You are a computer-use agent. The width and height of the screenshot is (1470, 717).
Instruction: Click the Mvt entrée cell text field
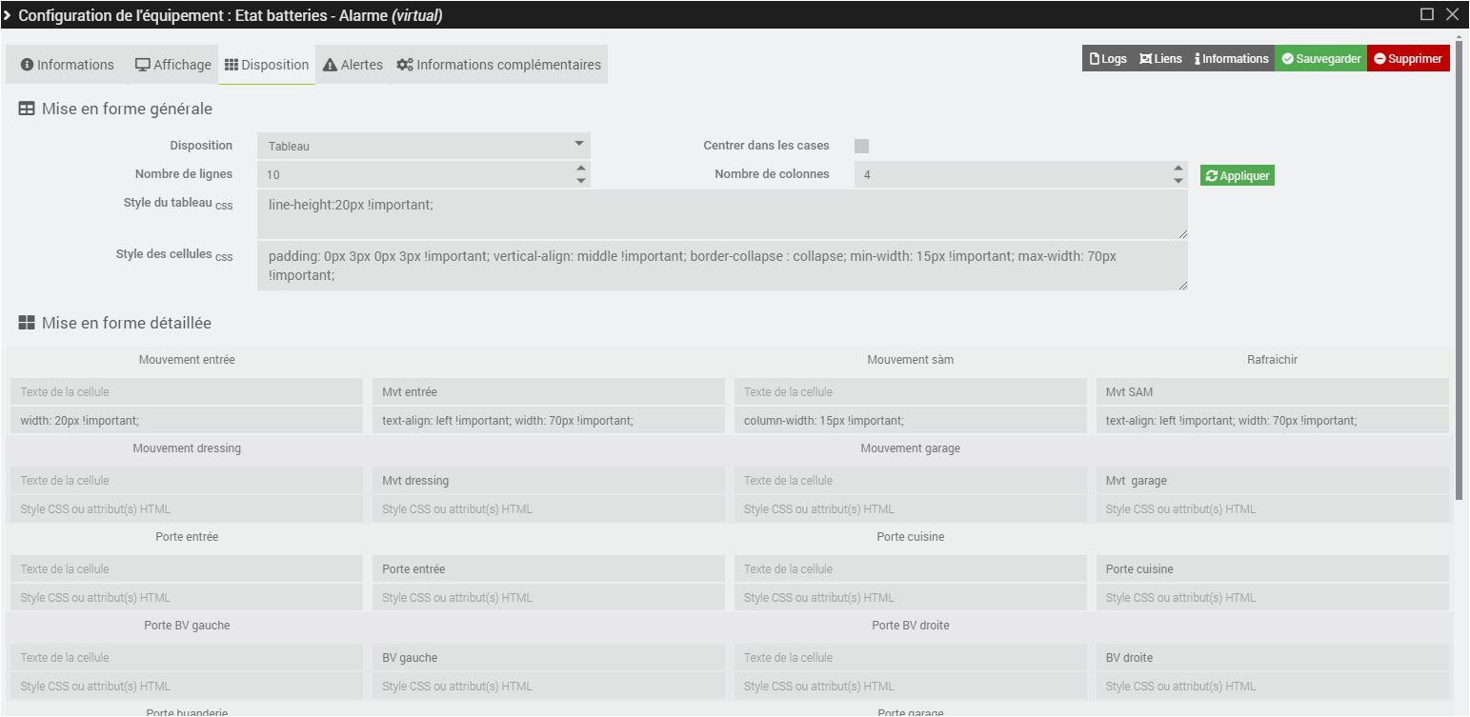548,392
